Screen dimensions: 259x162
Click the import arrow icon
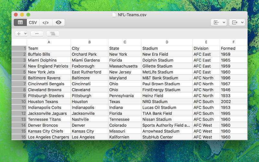(216, 22)
